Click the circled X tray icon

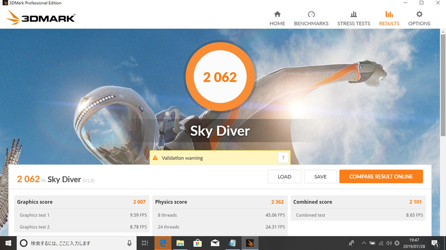click(x=397, y=243)
